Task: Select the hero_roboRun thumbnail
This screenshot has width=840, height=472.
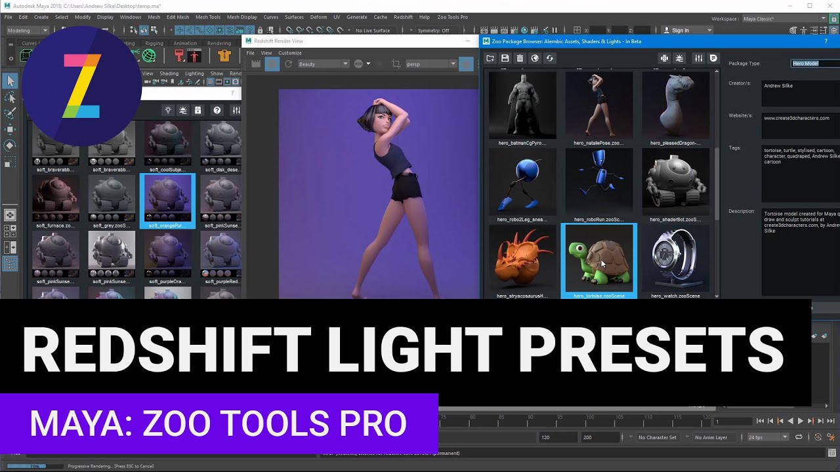Action: tap(599, 182)
